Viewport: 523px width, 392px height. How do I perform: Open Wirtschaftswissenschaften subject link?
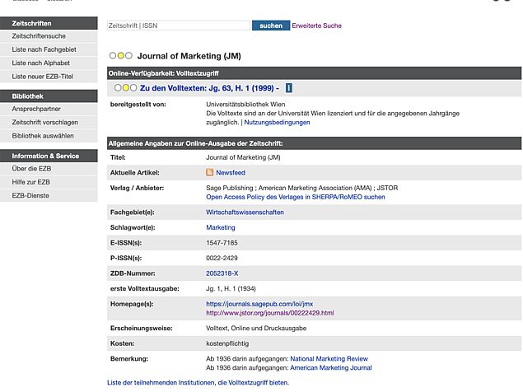pos(245,212)
